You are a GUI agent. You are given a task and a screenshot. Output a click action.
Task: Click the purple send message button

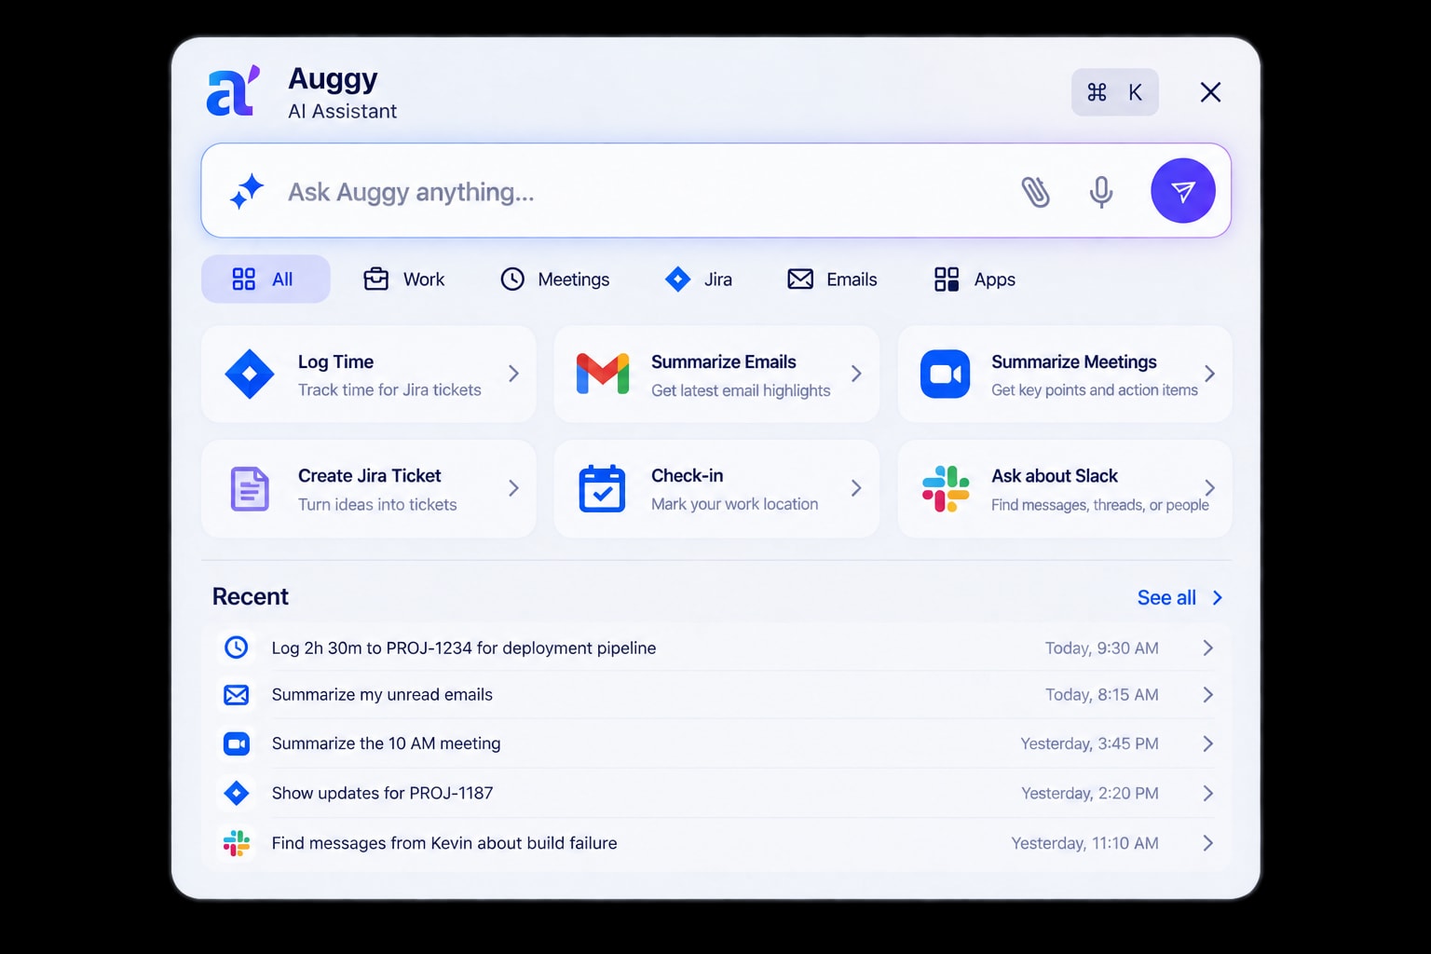(1183, 191)
